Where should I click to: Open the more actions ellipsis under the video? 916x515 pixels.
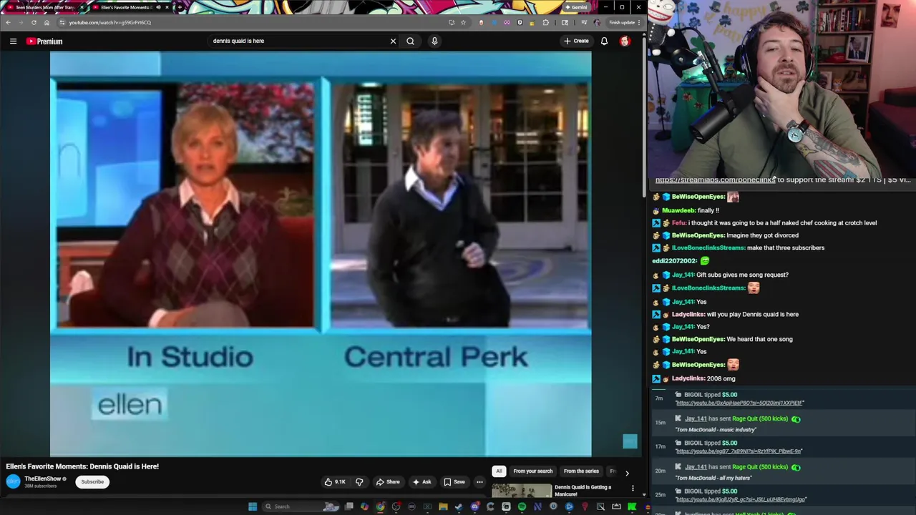point(479,481)
